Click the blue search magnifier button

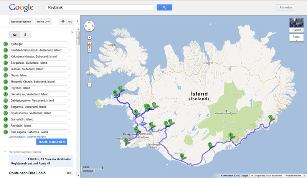pos(164,8)
